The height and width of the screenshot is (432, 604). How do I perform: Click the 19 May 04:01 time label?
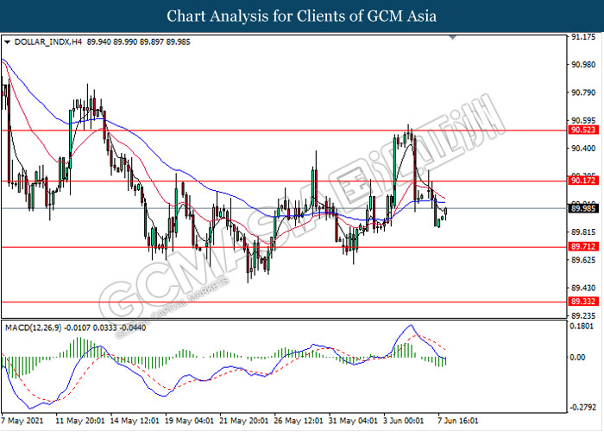(x=189, y=421)
